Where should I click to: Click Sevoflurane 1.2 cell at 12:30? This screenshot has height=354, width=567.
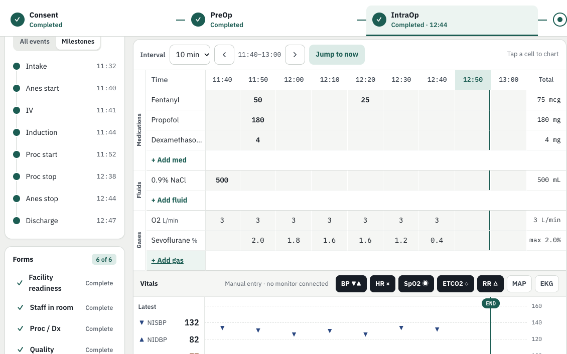[401, 240]
